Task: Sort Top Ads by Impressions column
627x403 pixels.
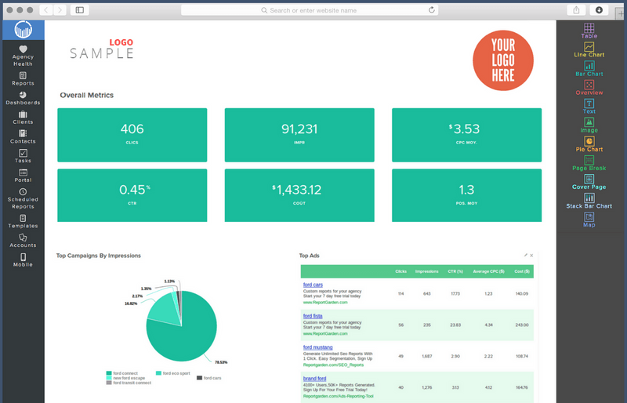Action: click(426, 271)
